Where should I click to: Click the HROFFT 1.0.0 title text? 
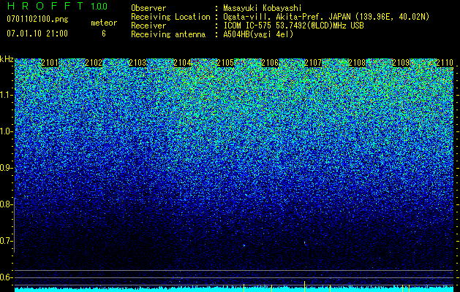[x=58, y=6]
